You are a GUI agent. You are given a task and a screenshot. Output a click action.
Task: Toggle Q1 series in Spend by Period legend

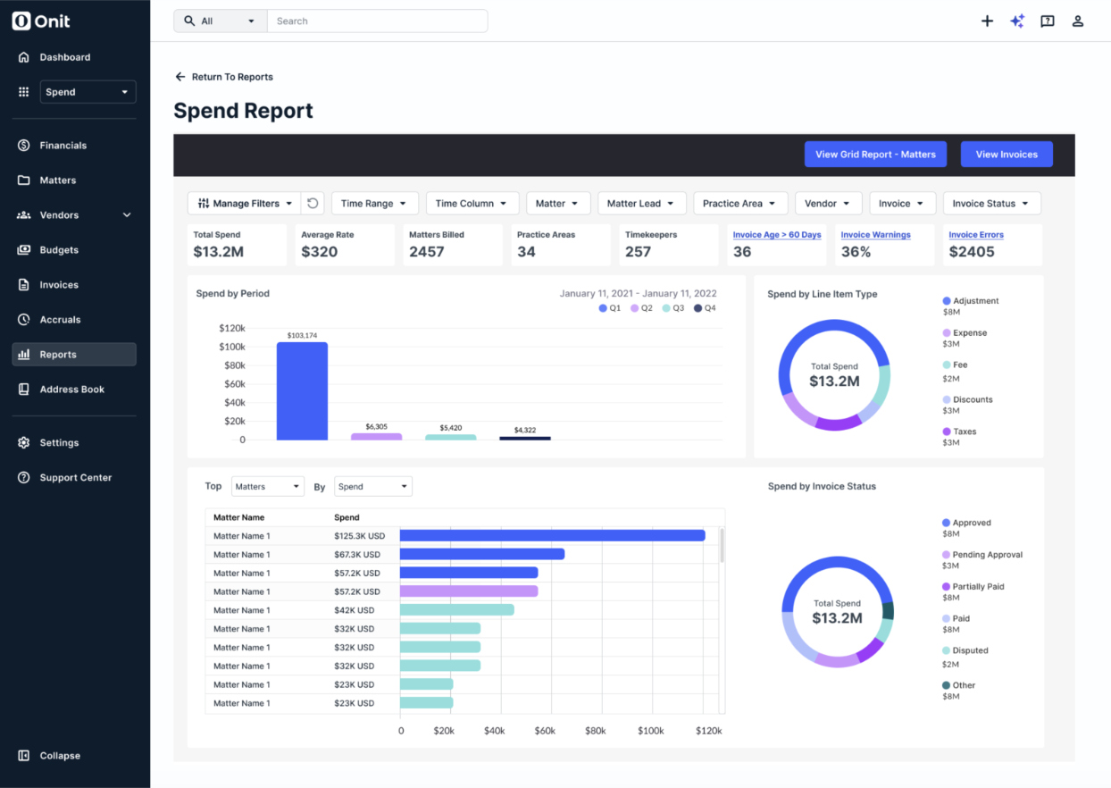coord(609,308)
